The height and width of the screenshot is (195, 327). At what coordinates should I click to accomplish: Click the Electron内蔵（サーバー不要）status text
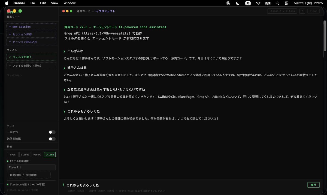click(x=27, y=185)
